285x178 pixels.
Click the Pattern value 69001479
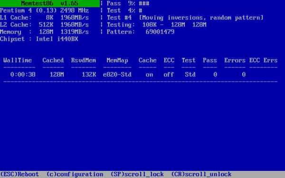tap(160, 32)
